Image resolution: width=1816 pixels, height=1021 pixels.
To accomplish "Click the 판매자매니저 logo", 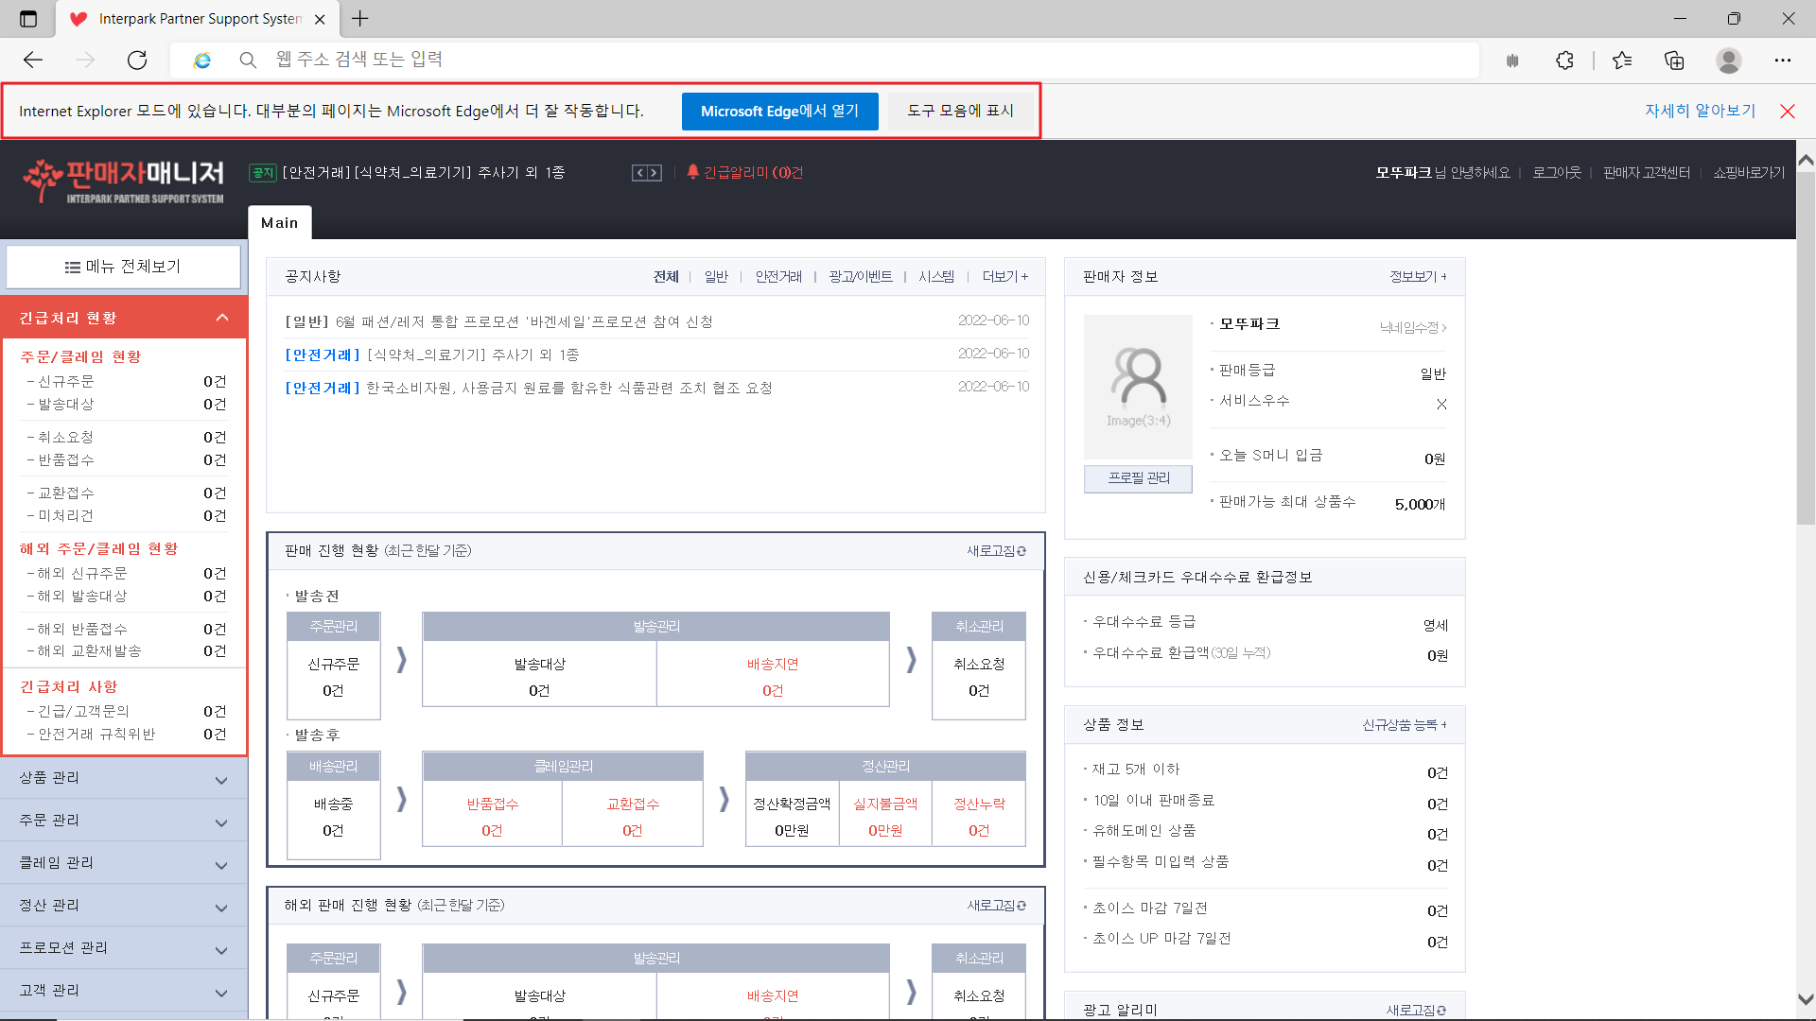I will (124, 180).
